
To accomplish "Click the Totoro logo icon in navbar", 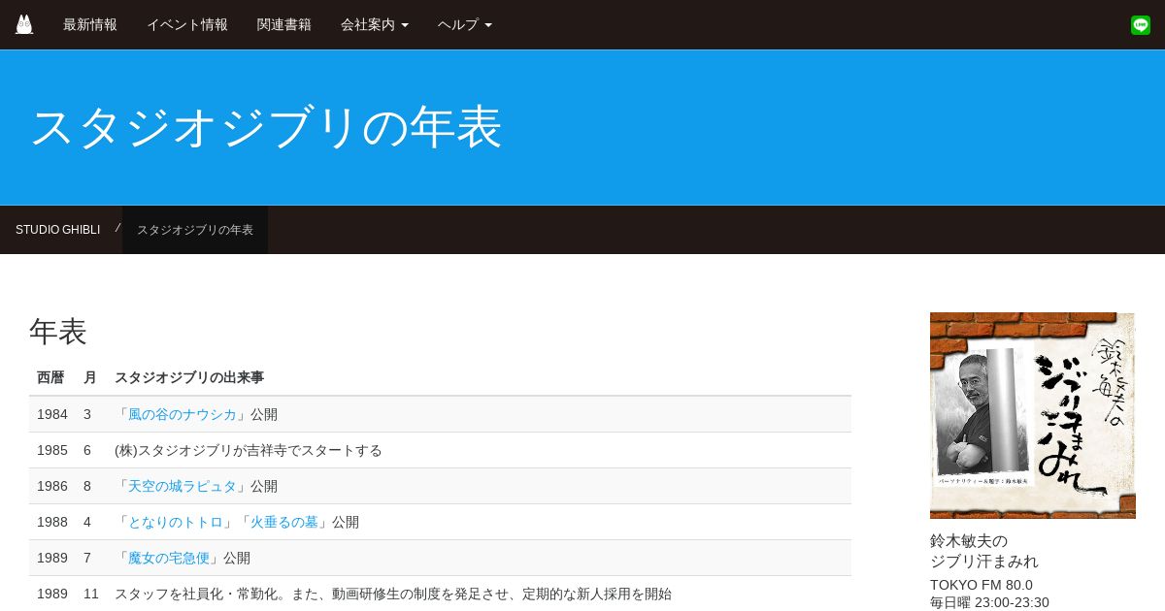I will pos(24,24).
